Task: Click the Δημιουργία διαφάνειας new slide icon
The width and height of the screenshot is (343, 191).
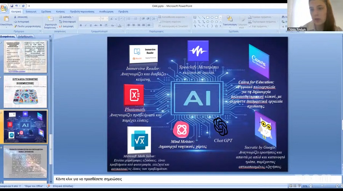Action: pyautogui.click(x=51, y=19)
